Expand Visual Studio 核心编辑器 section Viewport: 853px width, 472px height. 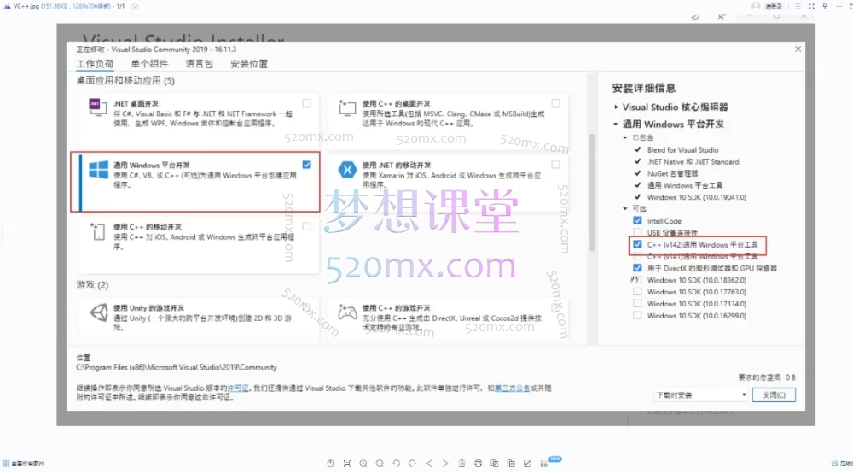pos(615,108)
